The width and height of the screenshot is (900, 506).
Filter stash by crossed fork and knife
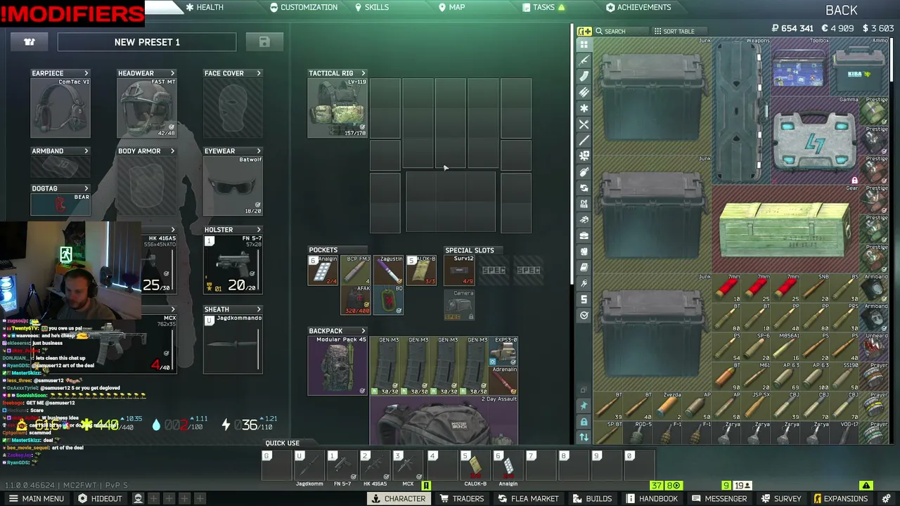(x=584, y=124)
